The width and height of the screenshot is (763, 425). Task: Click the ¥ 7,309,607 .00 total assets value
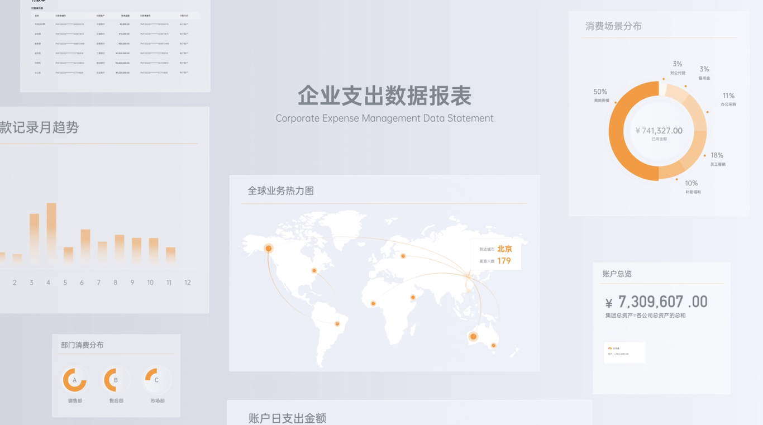[x=656, y=302]
